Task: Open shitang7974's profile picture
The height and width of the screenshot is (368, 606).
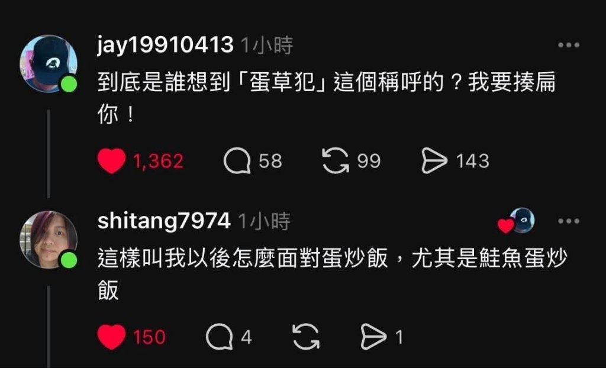Action: click(x=49, y=240)
